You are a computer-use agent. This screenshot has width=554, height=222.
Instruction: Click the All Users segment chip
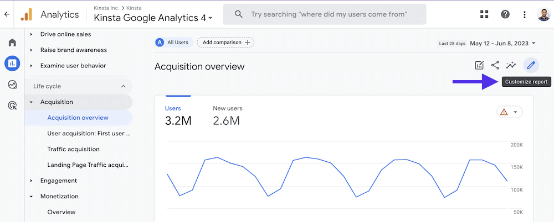pos(173,42)
